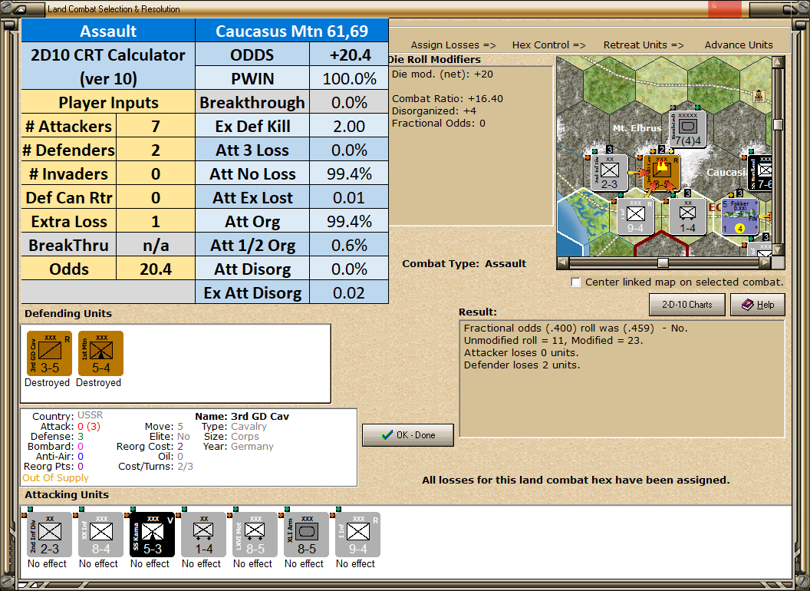The width and height of the screenshot is (810, 591).
Task: Select the 2nd Inf Div 2-3 attacking unit
Action: (50, 535)
